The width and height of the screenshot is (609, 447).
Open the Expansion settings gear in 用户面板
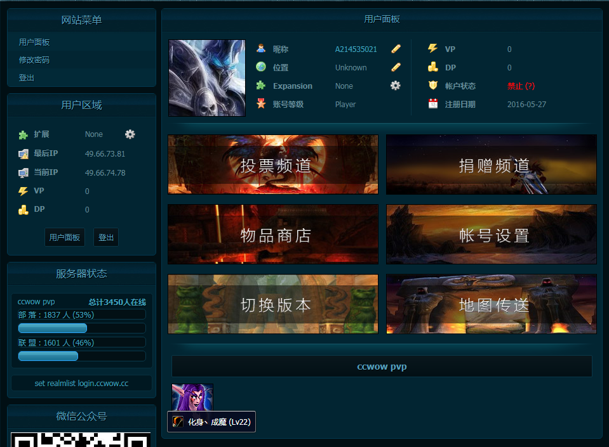tap(396, 86)
